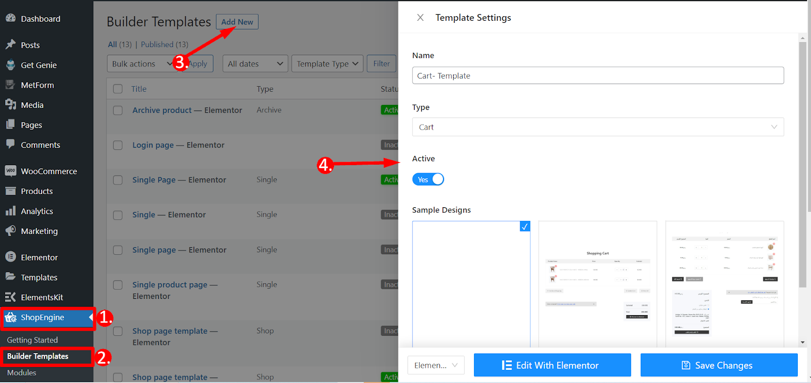Click the ElementsKit icon

pos(11,297)
